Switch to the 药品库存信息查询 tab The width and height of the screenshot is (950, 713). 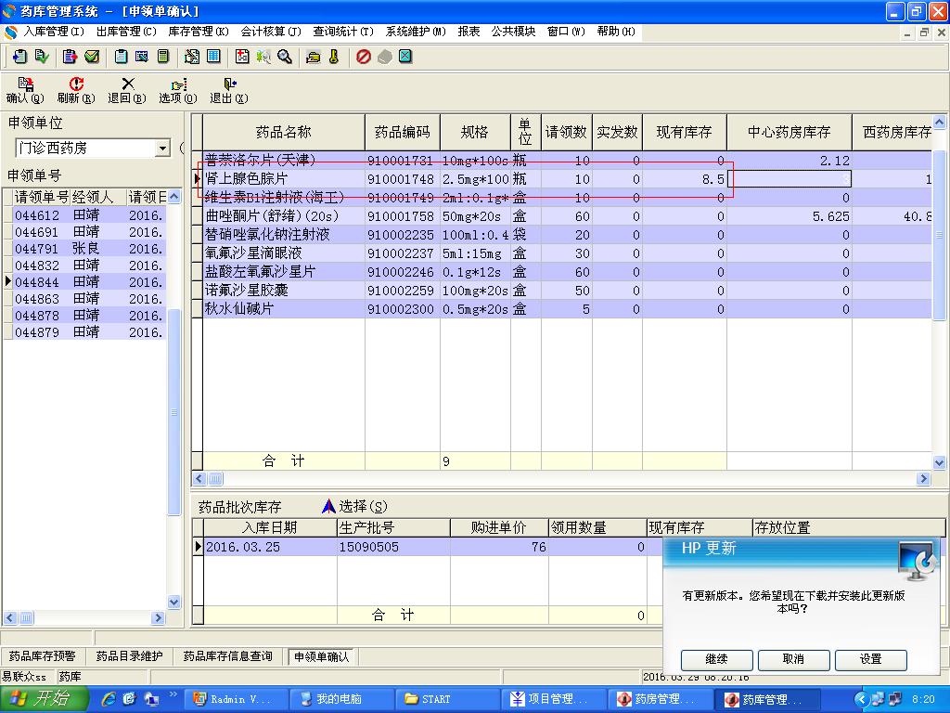tap(228, 656)
